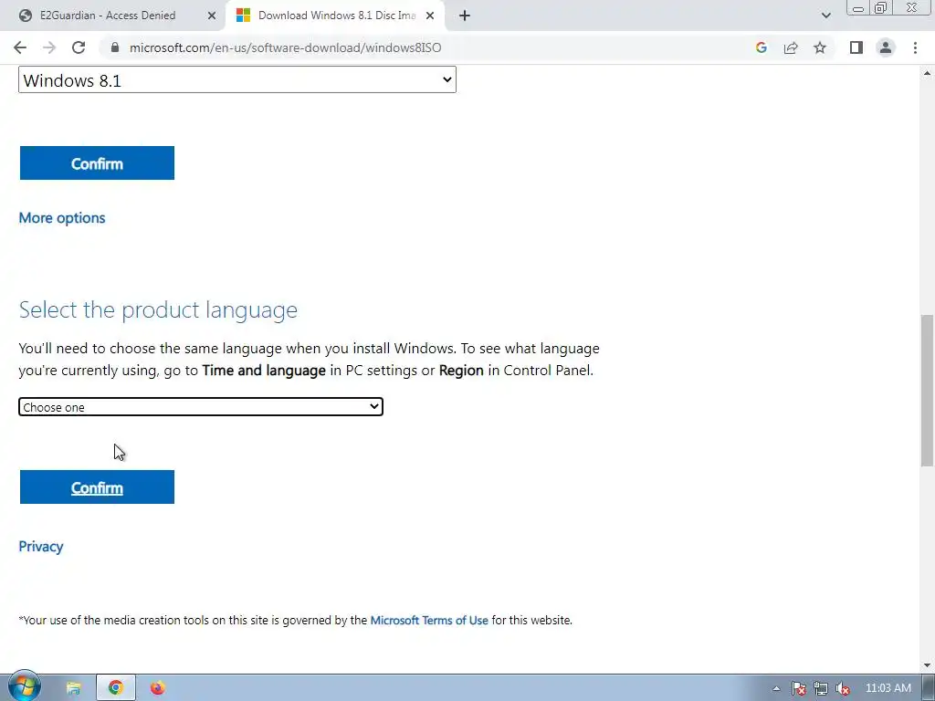Click the scrollbar up arrow
Viewport: 935px width, 701px height.
(927, 73)
